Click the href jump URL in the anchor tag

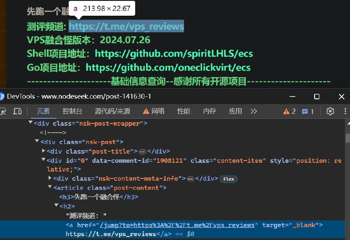pyautogui.click(x=177, y=225)
